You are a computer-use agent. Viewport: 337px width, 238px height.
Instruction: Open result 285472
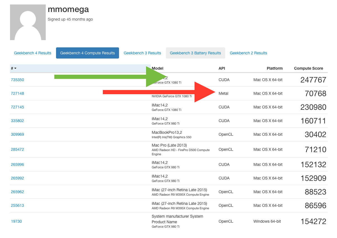(18, 149)
